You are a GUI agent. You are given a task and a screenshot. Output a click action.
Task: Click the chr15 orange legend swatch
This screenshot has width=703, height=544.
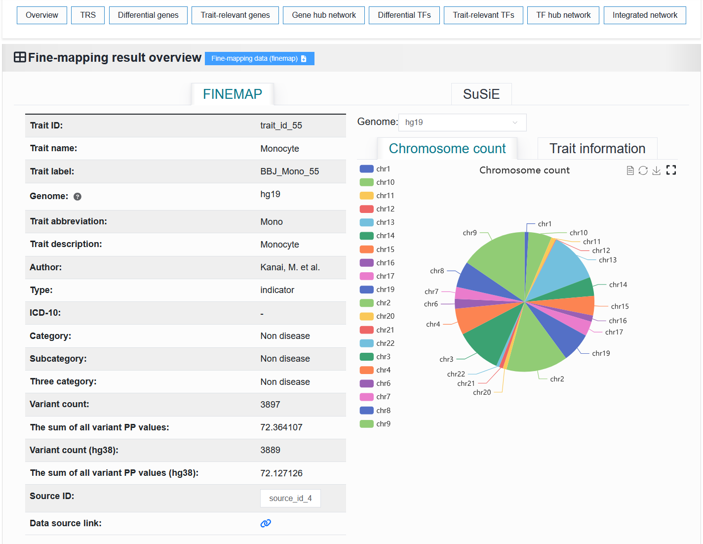367,250
